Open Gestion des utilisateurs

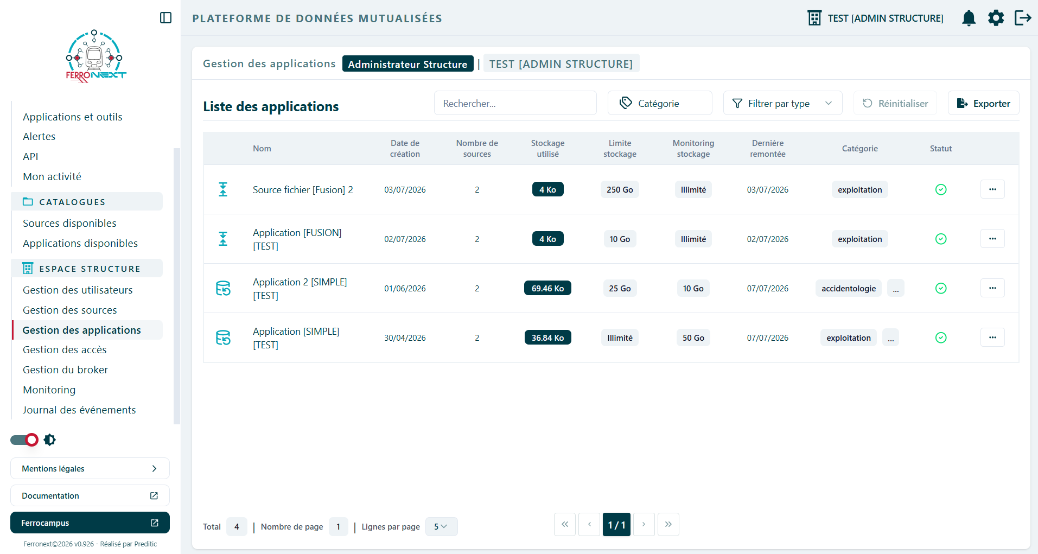(x=78, y=290)
